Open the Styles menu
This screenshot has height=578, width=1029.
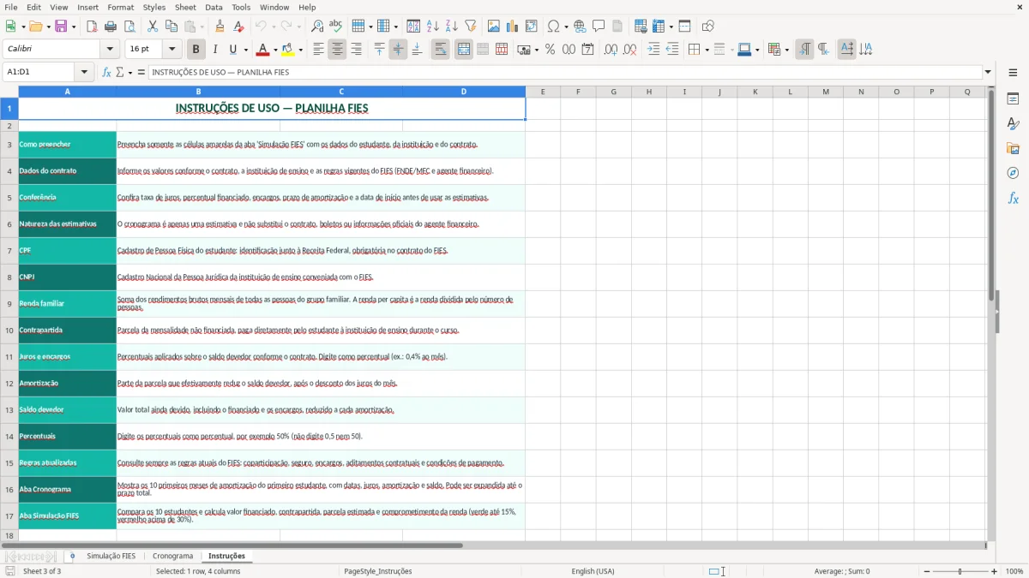click(154, 7)
